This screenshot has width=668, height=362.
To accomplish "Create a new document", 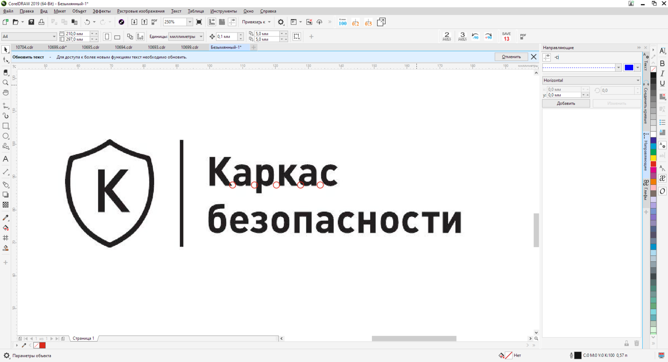I will point(5,22).
